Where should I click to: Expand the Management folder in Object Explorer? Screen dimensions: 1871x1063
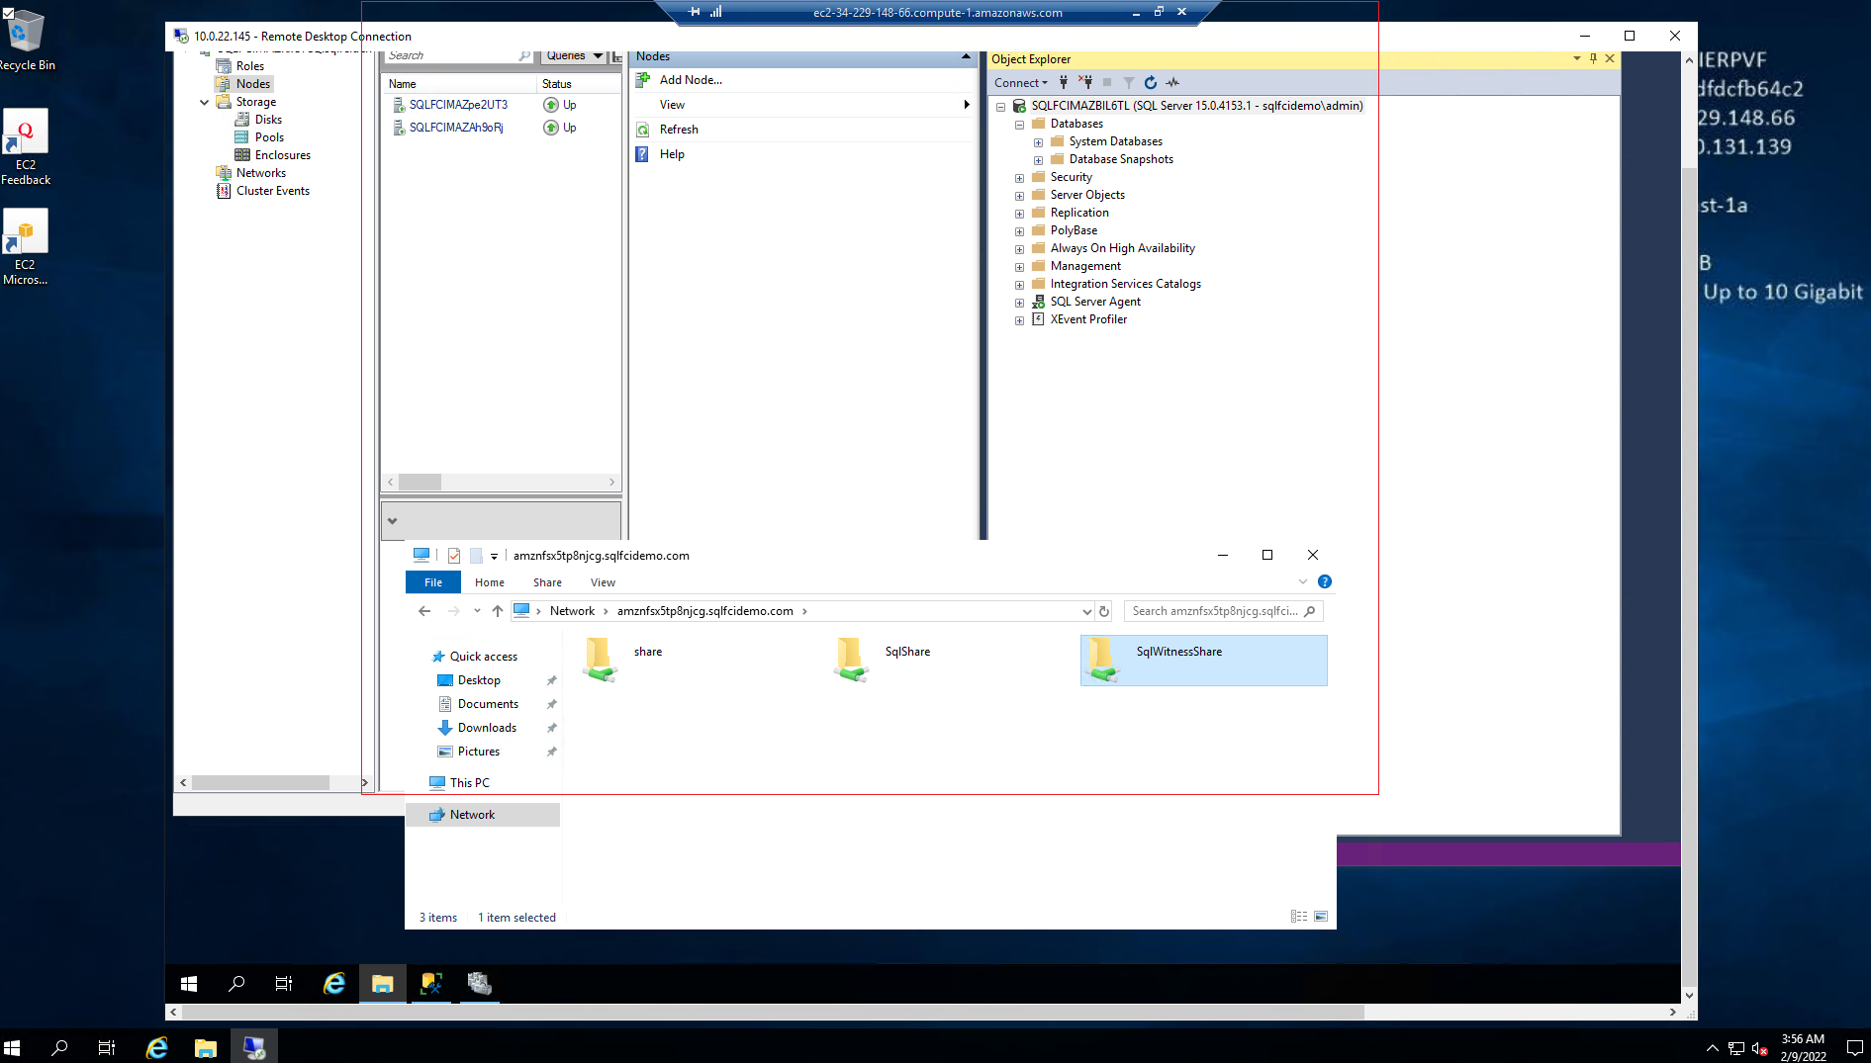[1019, 267]
